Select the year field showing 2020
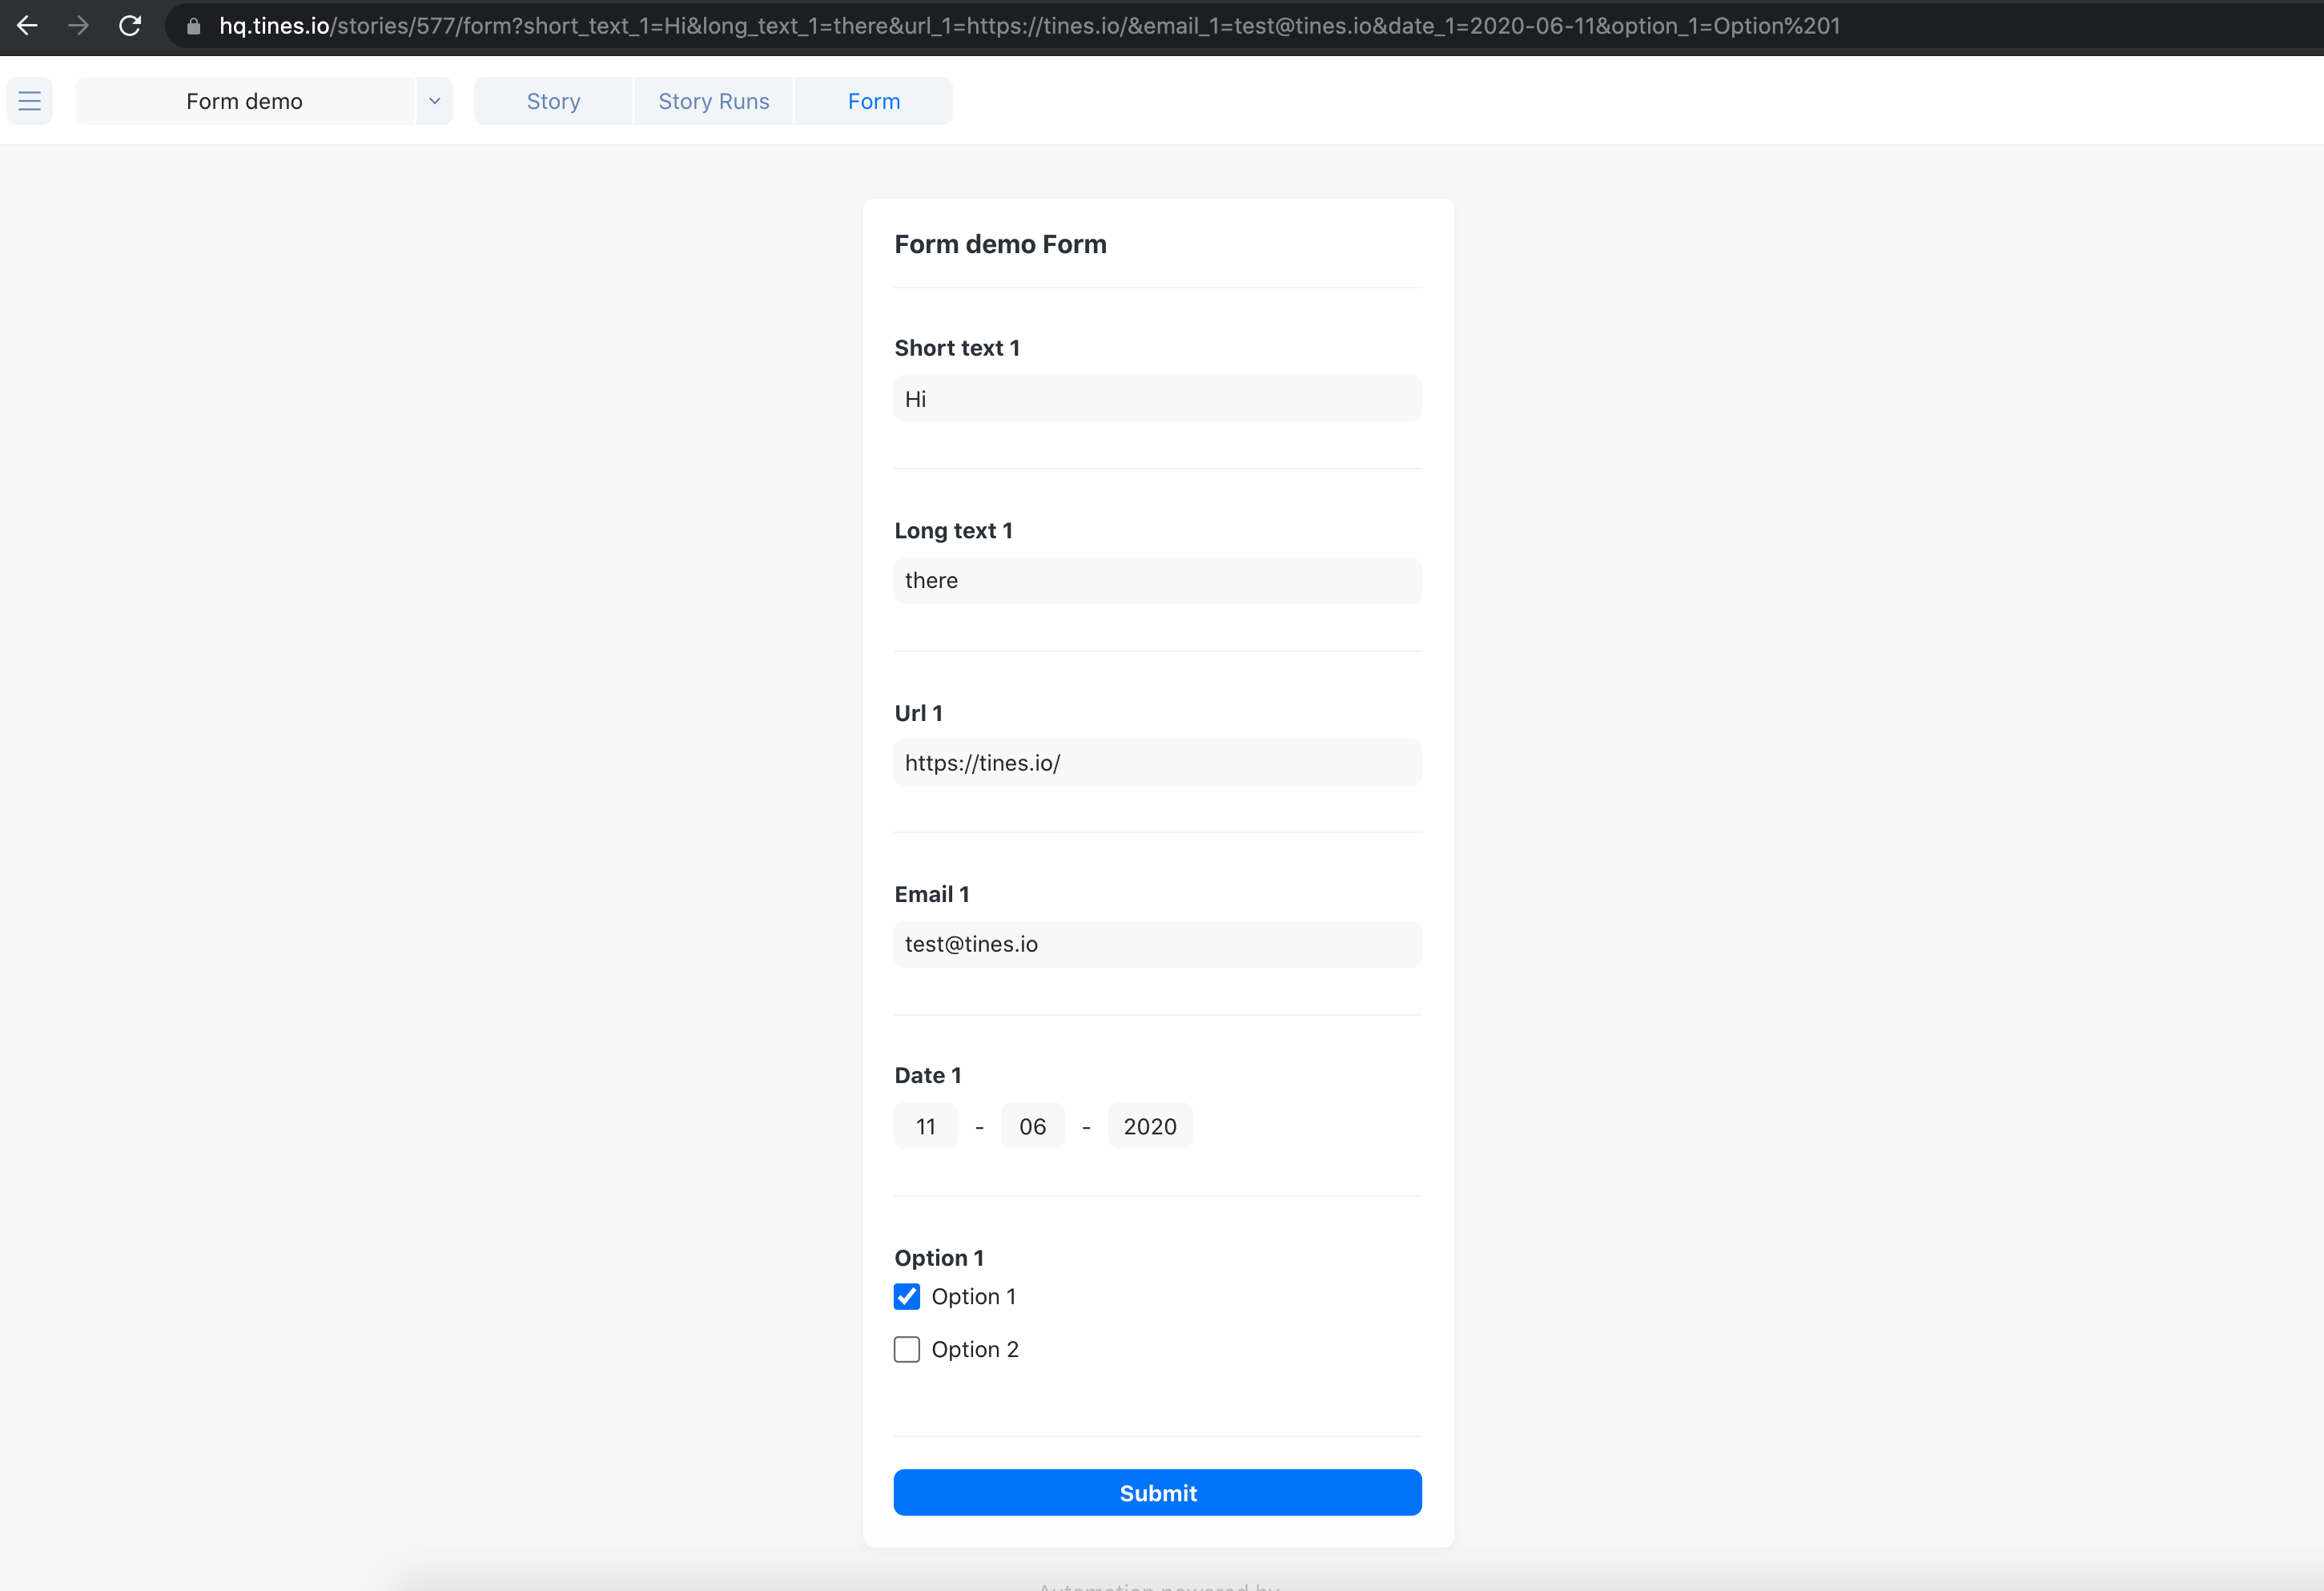 (1150, 1126)
